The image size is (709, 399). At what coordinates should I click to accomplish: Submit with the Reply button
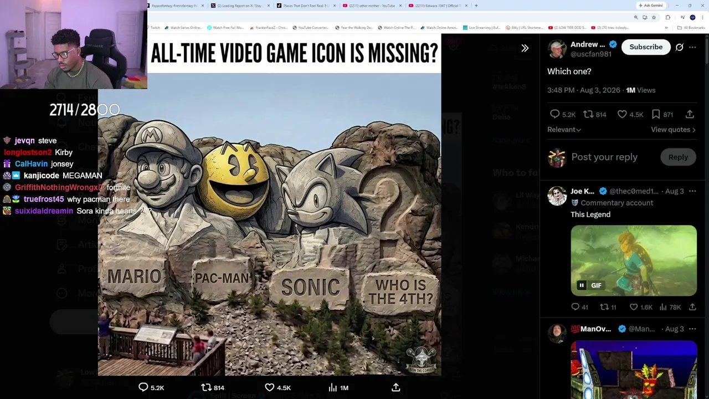point(678,157)
